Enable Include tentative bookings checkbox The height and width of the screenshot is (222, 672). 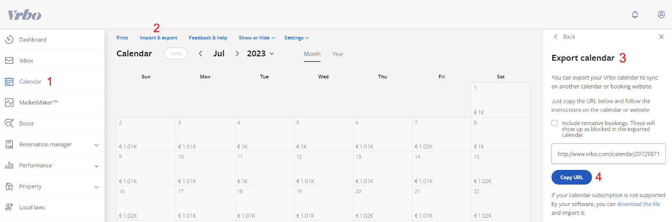[554, 123]
